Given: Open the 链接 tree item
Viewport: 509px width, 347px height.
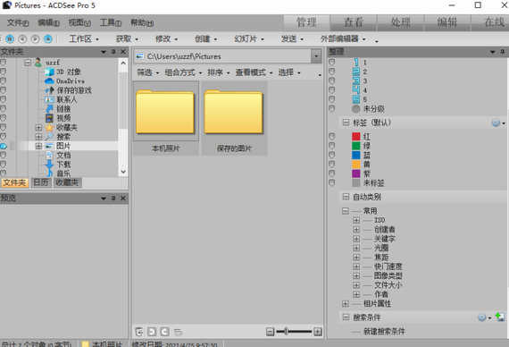Looking at the screenshot, I should point(63,109).
